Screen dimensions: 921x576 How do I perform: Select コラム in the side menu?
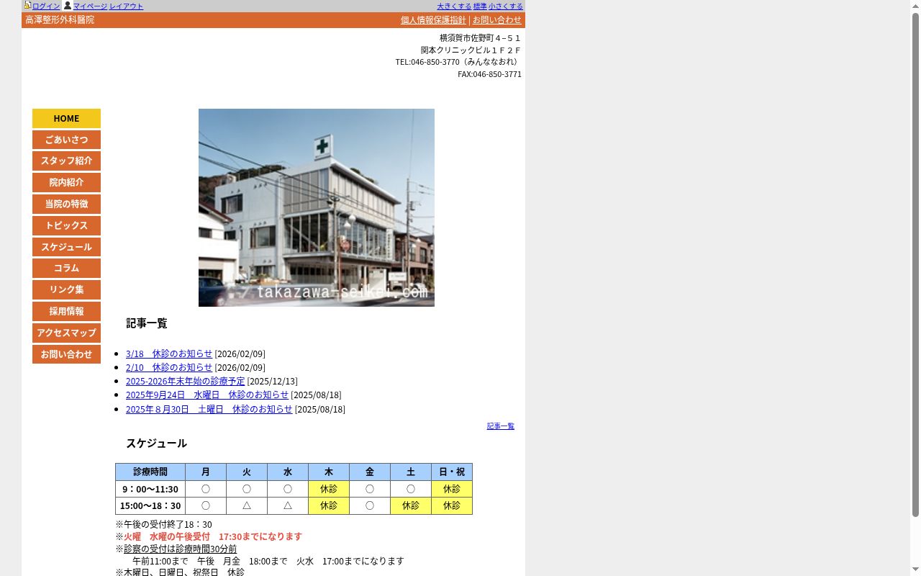click(x=66, y=269)
